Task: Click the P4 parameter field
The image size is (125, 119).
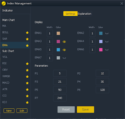Action: tap(102, 81)
